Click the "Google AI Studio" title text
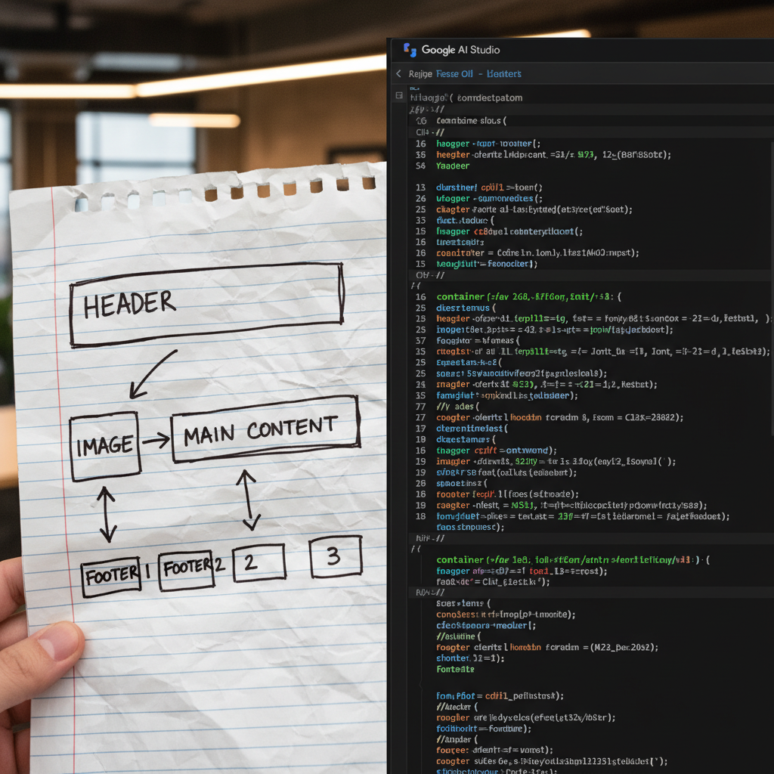This screenshot has height=774, width=774. click(460, 50)
